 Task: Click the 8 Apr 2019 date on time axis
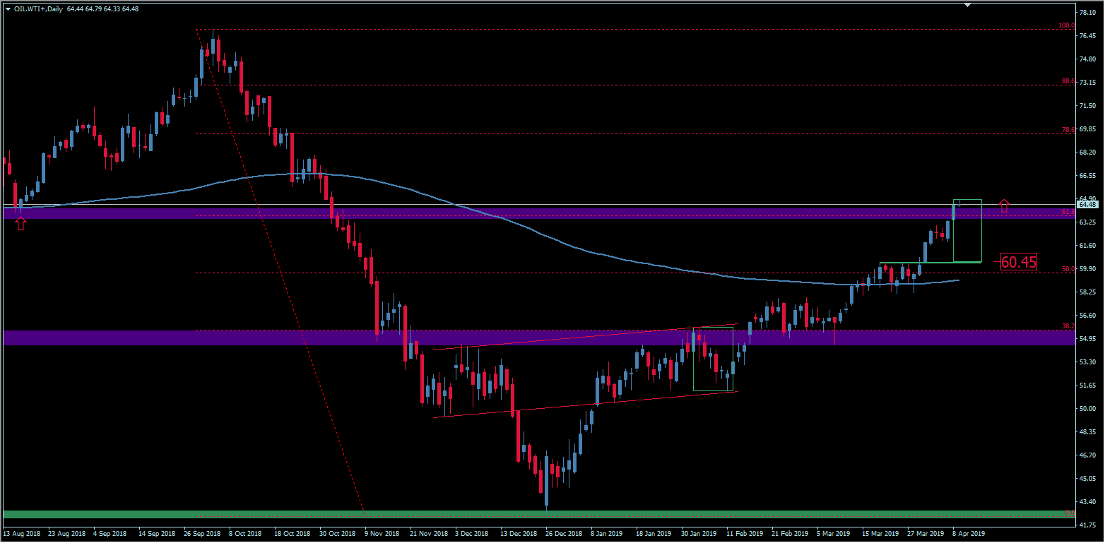967,534
